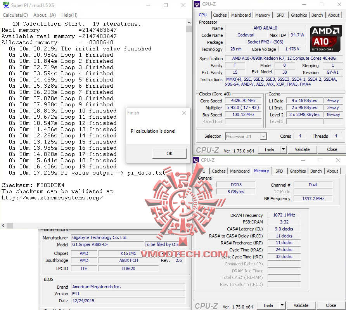Screen dimensions: 346x310
Task: Switch to About tab in top CPU-Z
Action: pyautogui.click(x=334, y=15)
